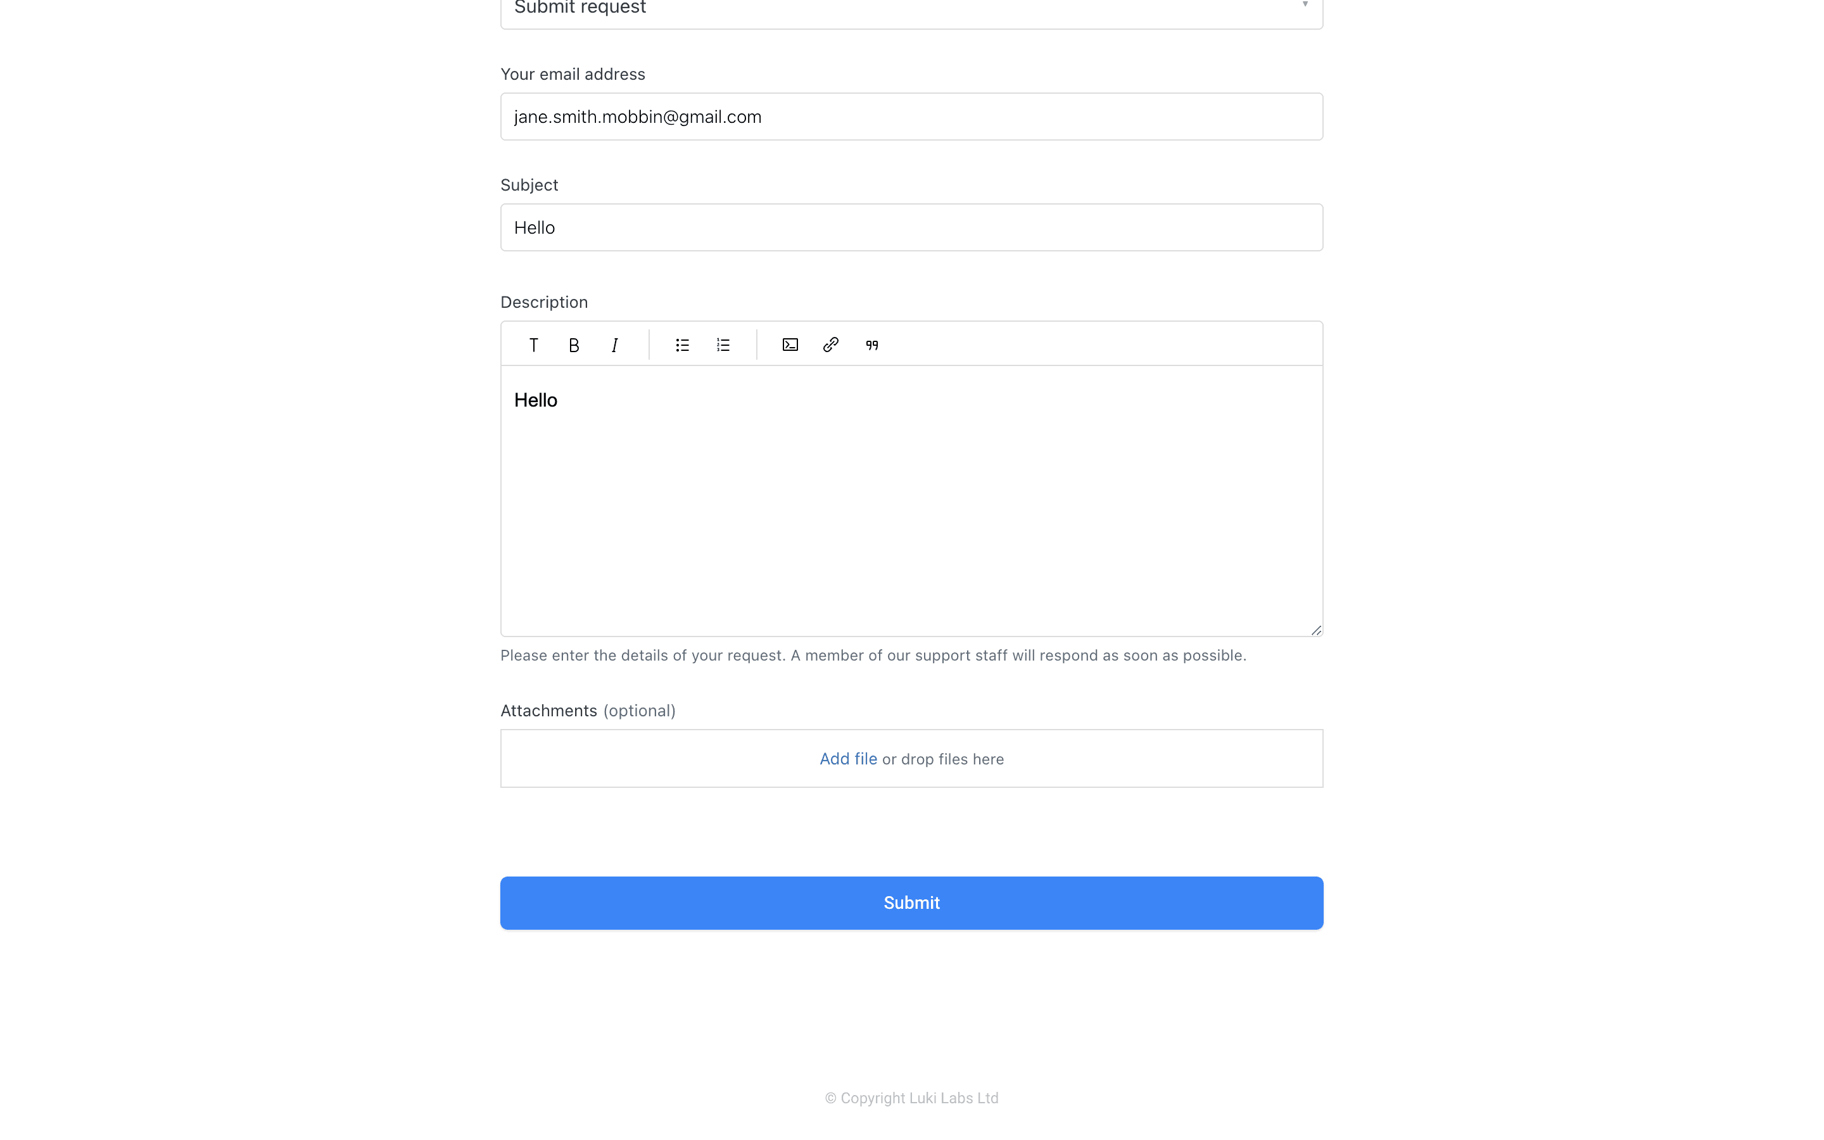The image size is (1824, 1140).
Task: Click the 'Your email address' label
Action: pos(573,74)
